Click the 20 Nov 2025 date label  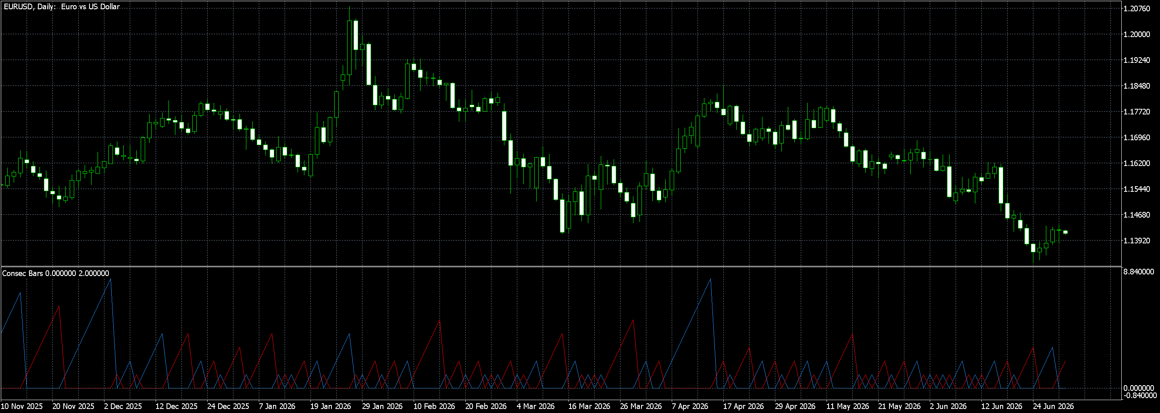click(x=73, y=406)
